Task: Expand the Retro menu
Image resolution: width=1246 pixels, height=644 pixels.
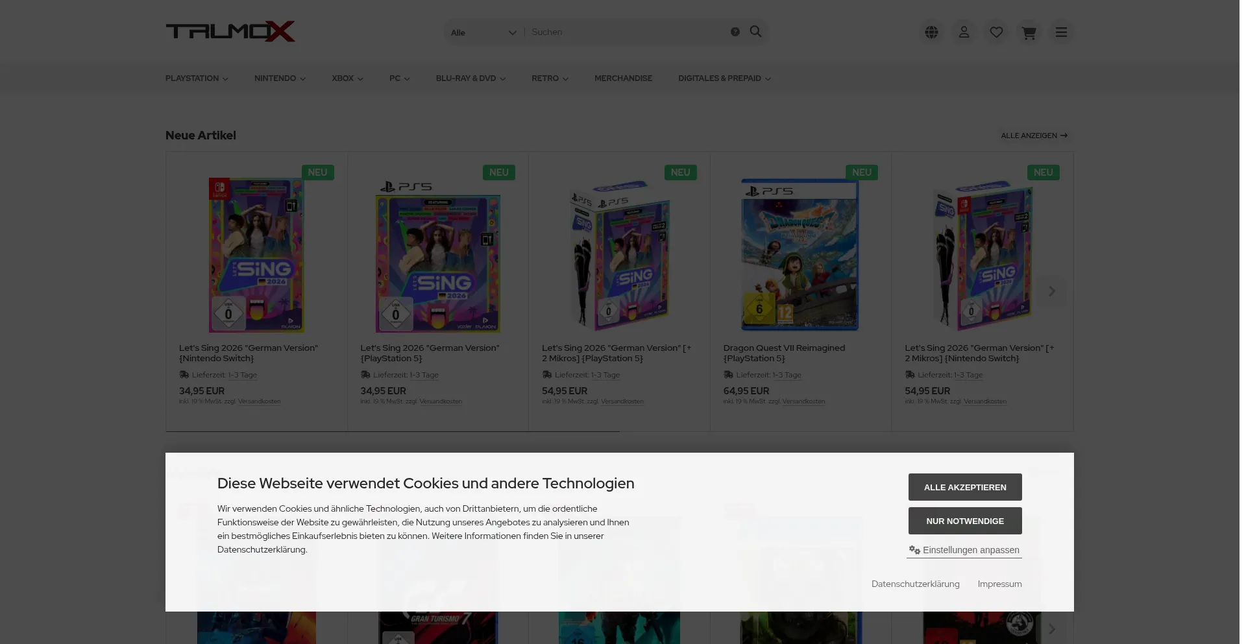Action: click(550, 78)
